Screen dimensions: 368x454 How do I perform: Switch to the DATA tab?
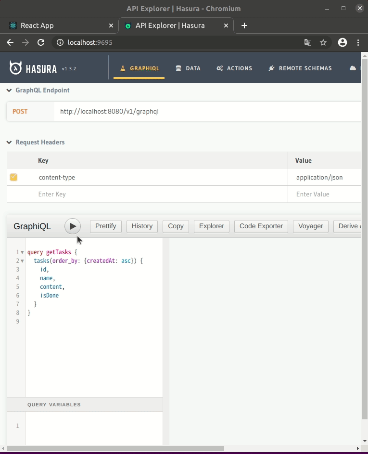click(188, 68)
